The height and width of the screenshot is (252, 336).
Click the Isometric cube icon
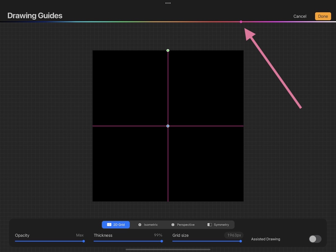pos(140,225)
